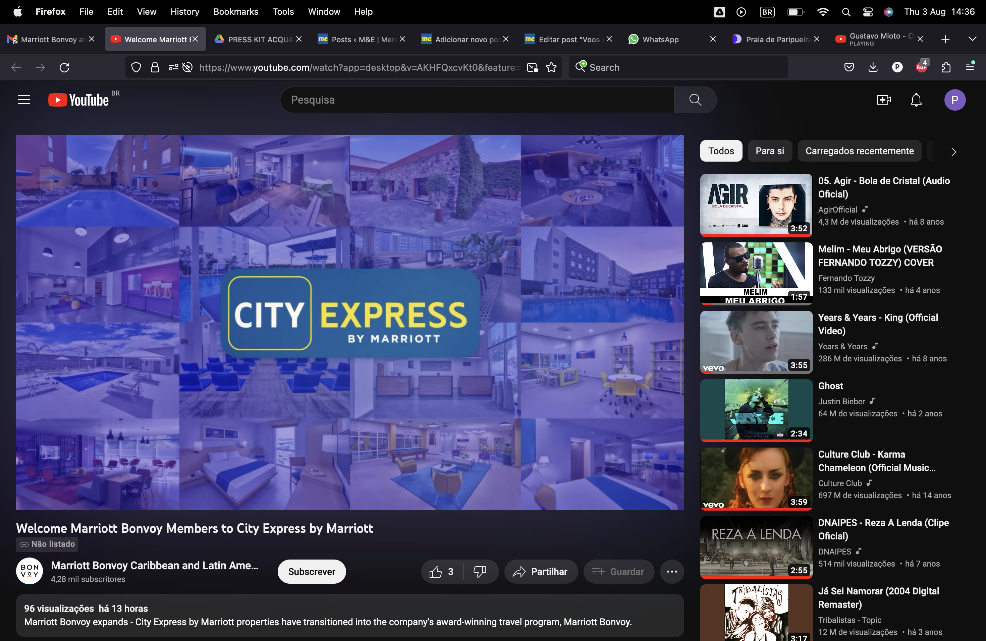Close the Praia de Paripueira tab
Screen dimensions: 986x641
tap(816, 39)
